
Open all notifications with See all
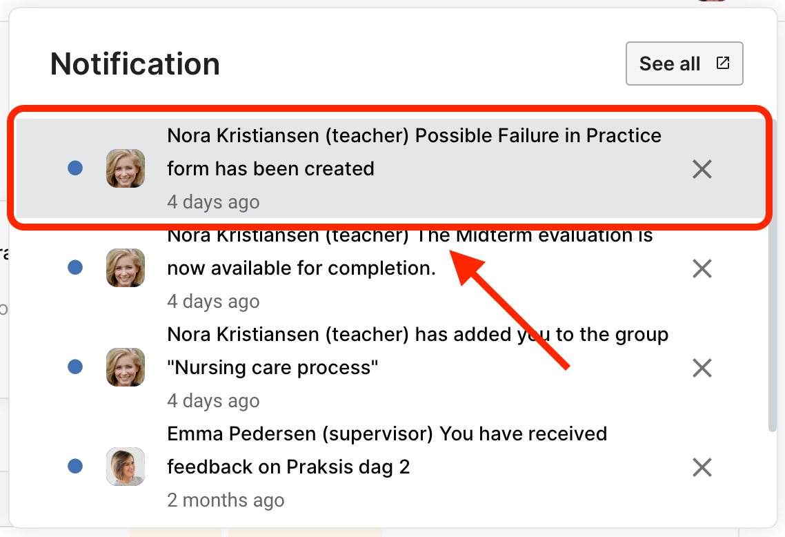coord(669,64)
